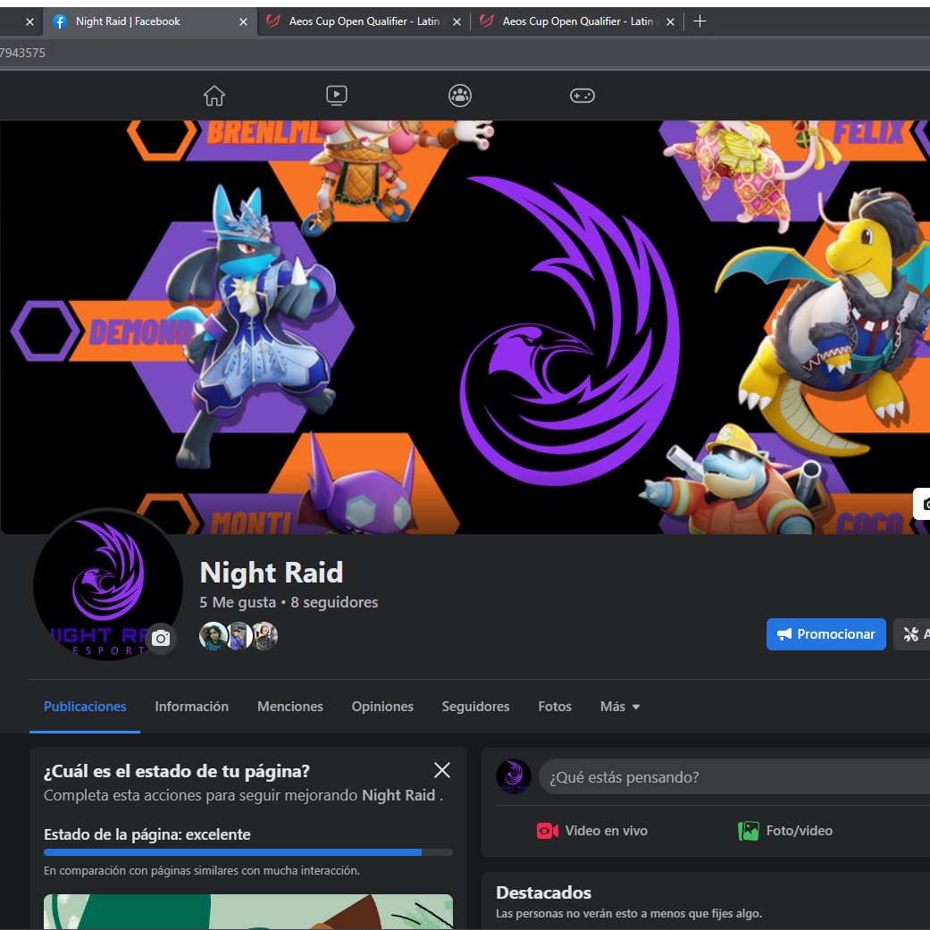Click the Night Raid cover photo

(x=465, y=327)
